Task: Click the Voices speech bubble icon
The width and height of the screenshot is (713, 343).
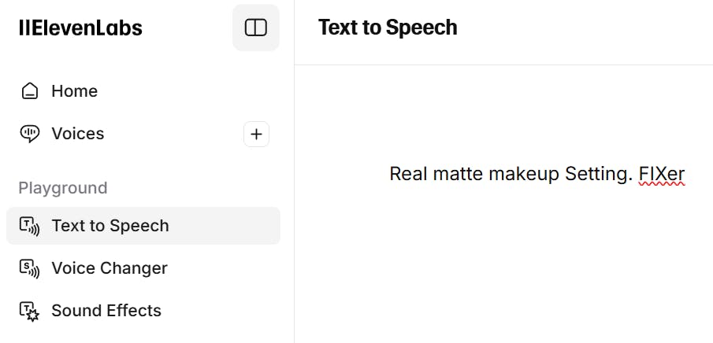Action: click(x=30, y=134)
